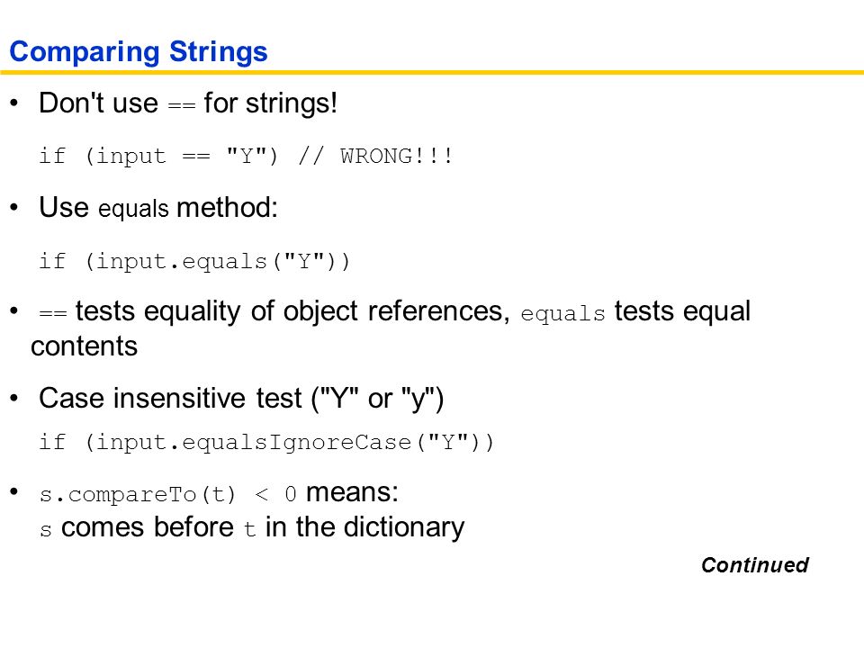The image size is (864, 648).
Task: Select the input.equals("Y") code line
Action: [194, 261]
